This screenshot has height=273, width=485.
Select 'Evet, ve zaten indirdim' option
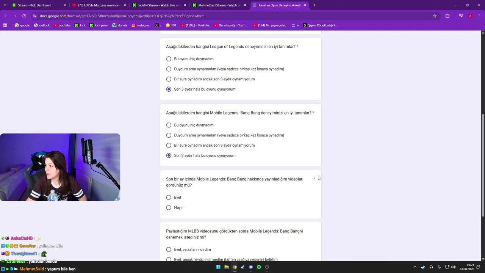[x=169, y=249]
